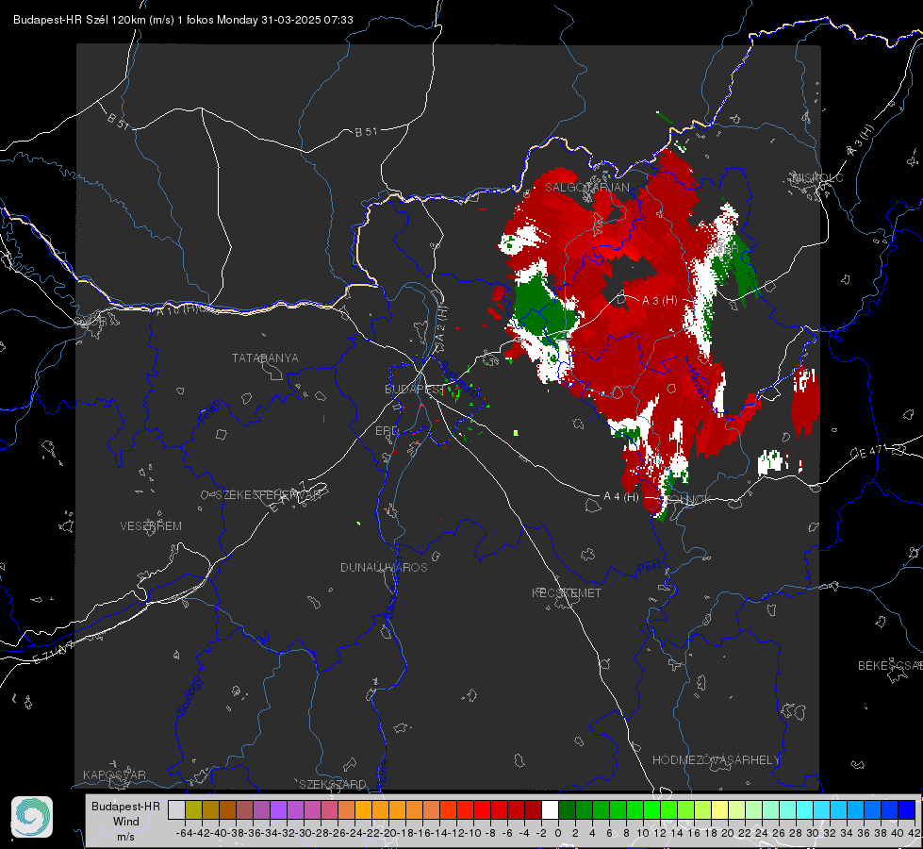923x849 pixels.
Task: Select the SZÉKESFEHÉRVÁR map label
Action: [x=268, y=495]
